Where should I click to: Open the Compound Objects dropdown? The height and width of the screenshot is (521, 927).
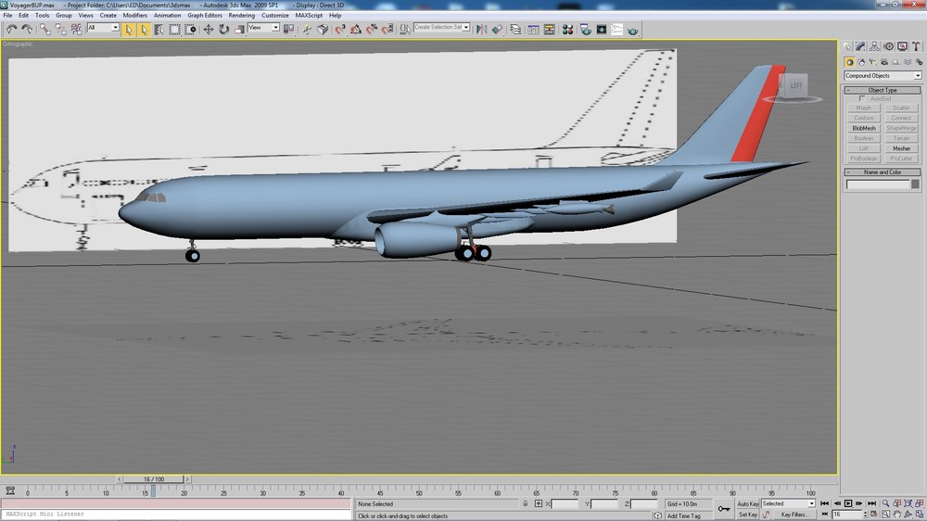point(883,76)
